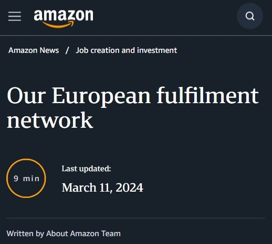Click the divider line above the byline
Viewport: 272px width, 244px height.
pyautogui.click(x=136, y=218)
